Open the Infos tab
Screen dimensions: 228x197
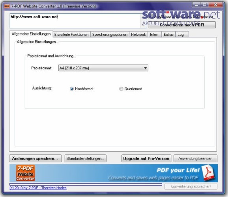point(155,34)
